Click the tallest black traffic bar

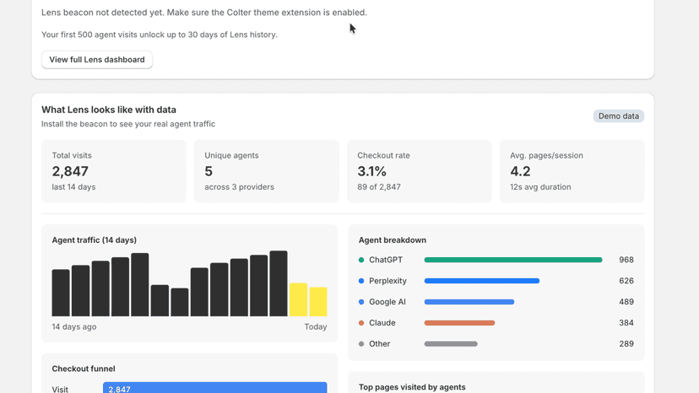tap(279, 283)
